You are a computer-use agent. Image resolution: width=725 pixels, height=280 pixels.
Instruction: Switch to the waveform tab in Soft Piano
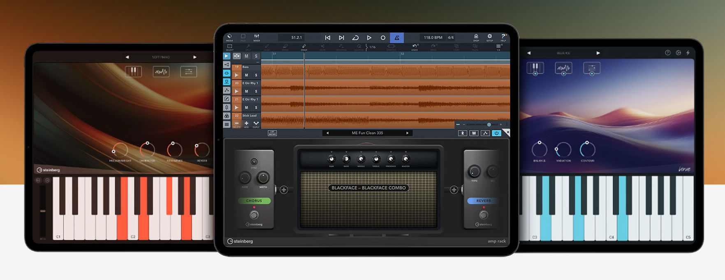pyautogui.click(x=161, y=72)
